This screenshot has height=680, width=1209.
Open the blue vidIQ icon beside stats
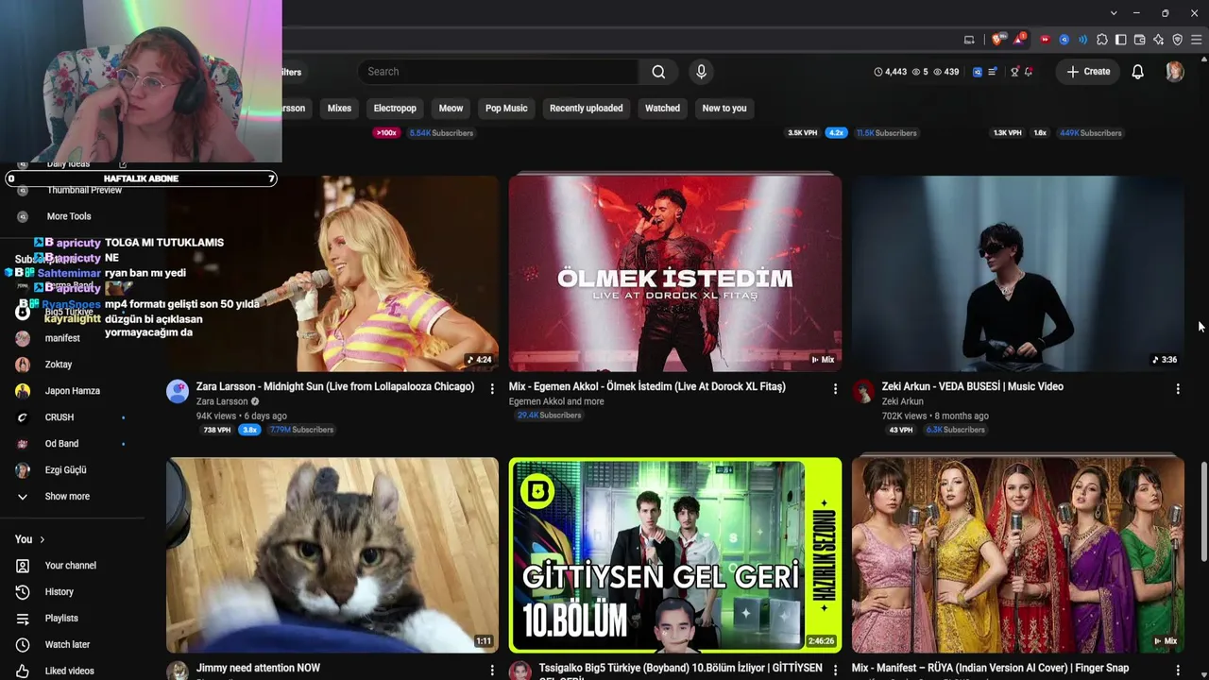tap(978, 72)
